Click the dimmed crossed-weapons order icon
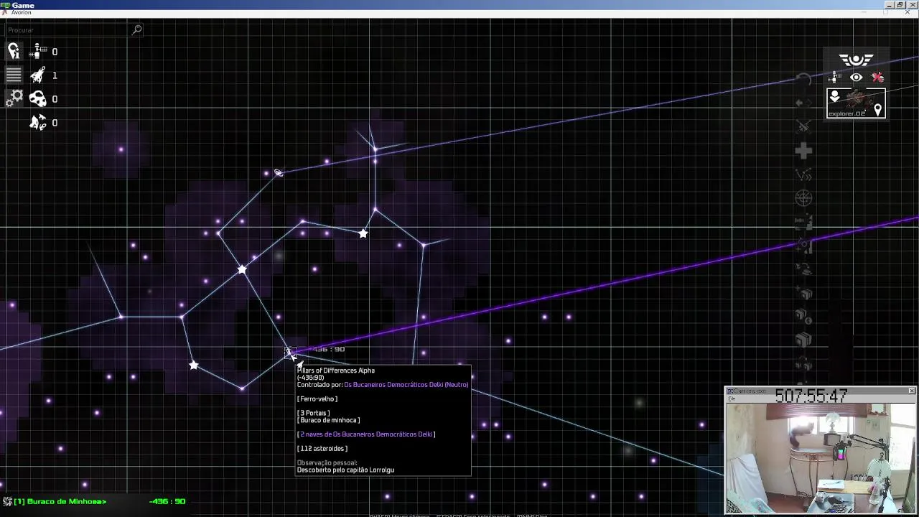Image resolution: width=919 pixels, height=517 pixels. coord(803,127)
